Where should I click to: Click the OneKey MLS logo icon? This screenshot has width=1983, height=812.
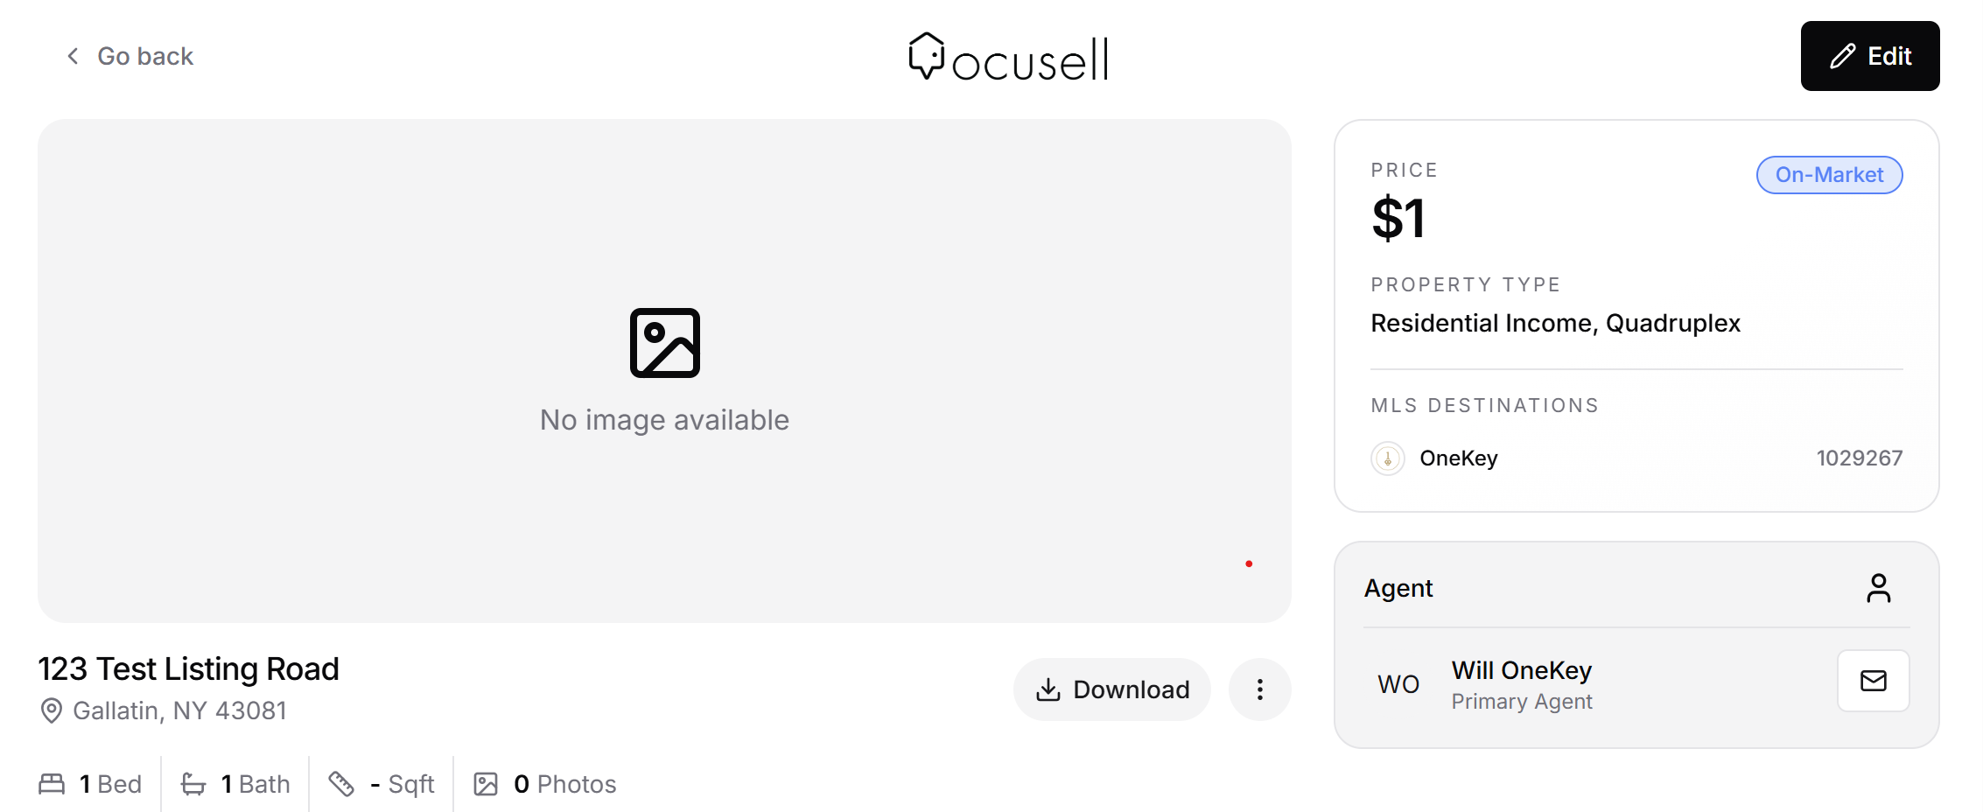click(x=1387, y=458)
